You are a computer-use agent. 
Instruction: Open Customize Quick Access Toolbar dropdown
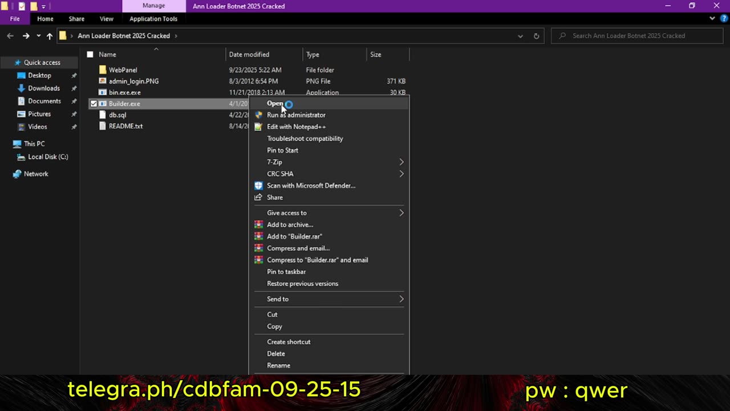43,6
